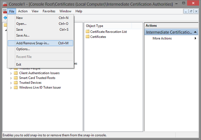This screenshot has height=140, width=201.
Task: Choose Add/Remove Snap-in from File menu
Action: (33, 43)
